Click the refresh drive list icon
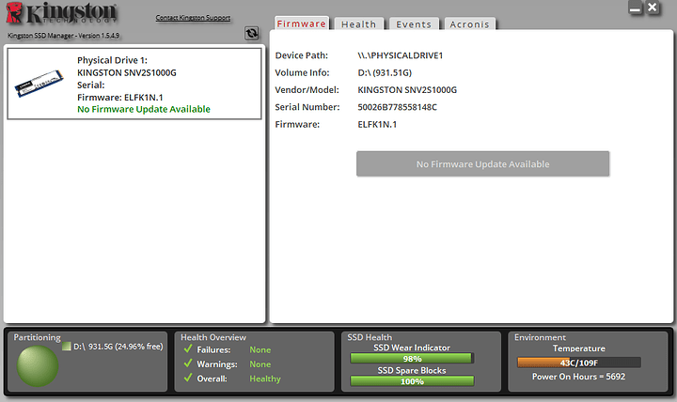This screenshot has width=677, height=402. pos(252,33)
